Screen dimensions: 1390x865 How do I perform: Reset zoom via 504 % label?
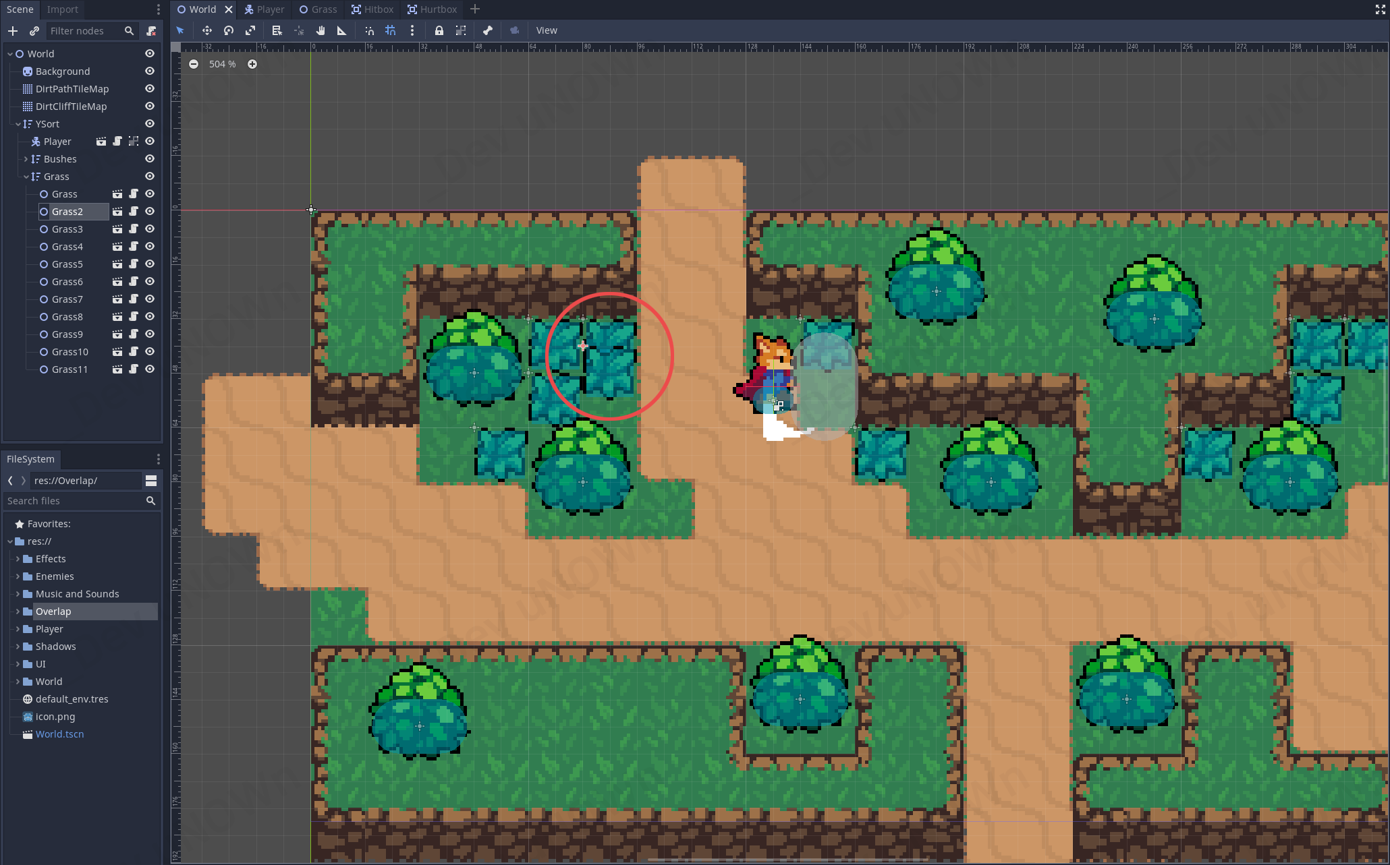pos(222,64)
